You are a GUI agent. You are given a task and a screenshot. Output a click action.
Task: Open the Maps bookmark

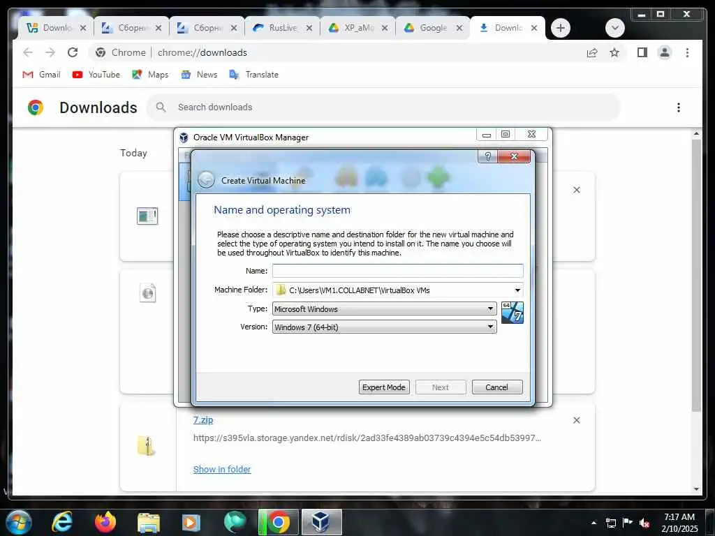(x=151, y=74)
